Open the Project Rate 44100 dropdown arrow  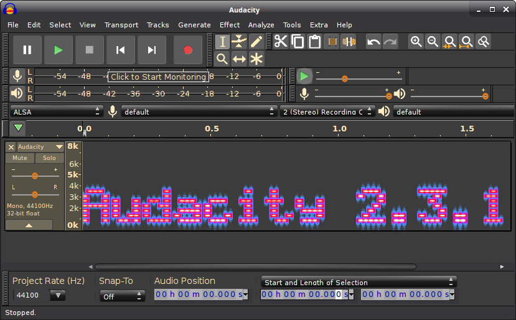pos(58,295)
